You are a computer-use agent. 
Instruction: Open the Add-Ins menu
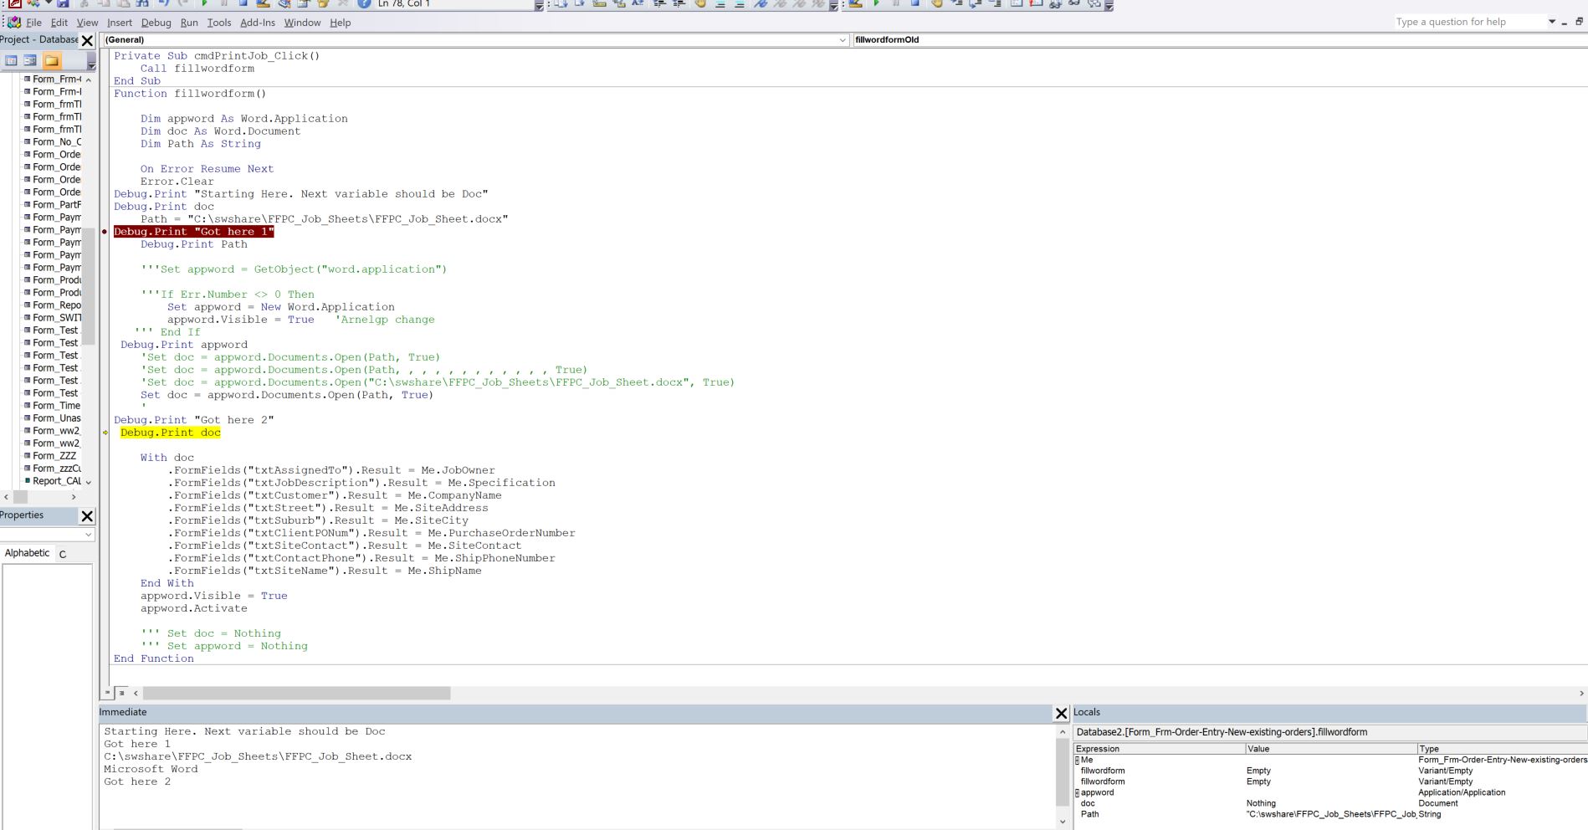coord(258,23)
